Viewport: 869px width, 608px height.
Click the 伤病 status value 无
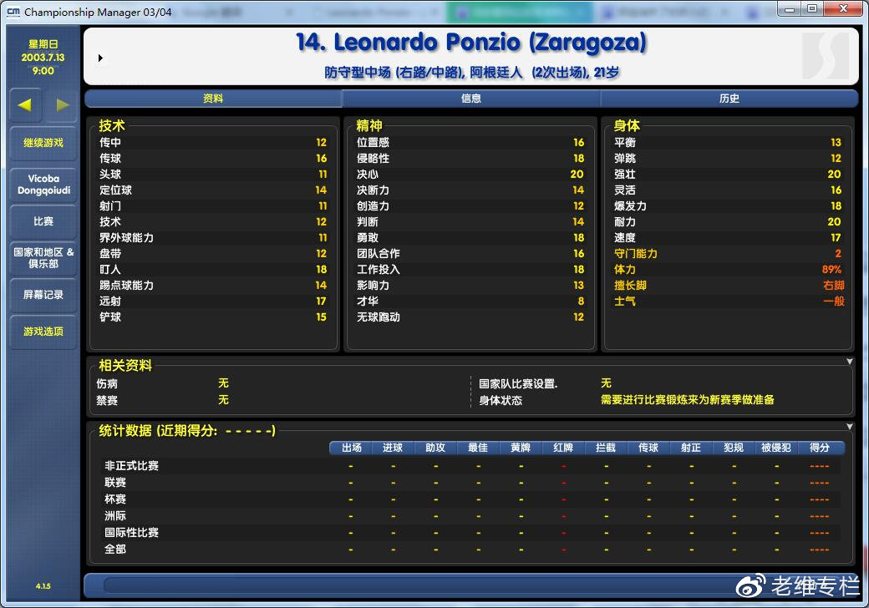tap(223, 383)
